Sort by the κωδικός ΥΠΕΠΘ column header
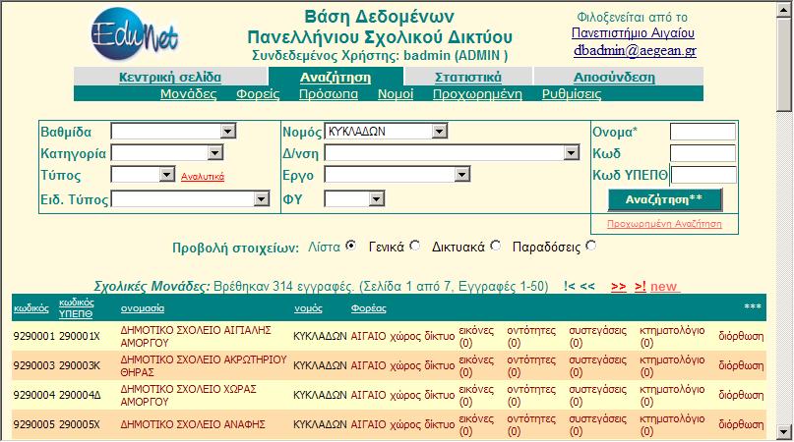 click(77, 308)
